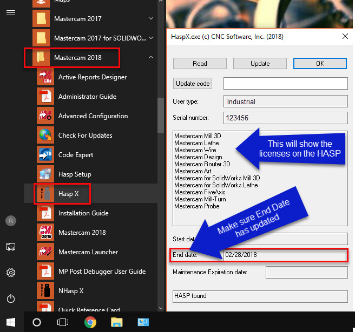The width and height of the screenshot is (355, 332).
Task: Click OK in the HaspX dialog
Action: click(320, 64)
